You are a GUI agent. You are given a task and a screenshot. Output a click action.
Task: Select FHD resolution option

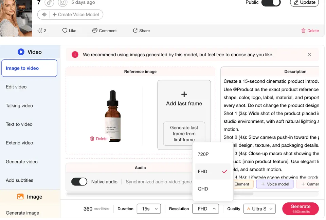213,172
